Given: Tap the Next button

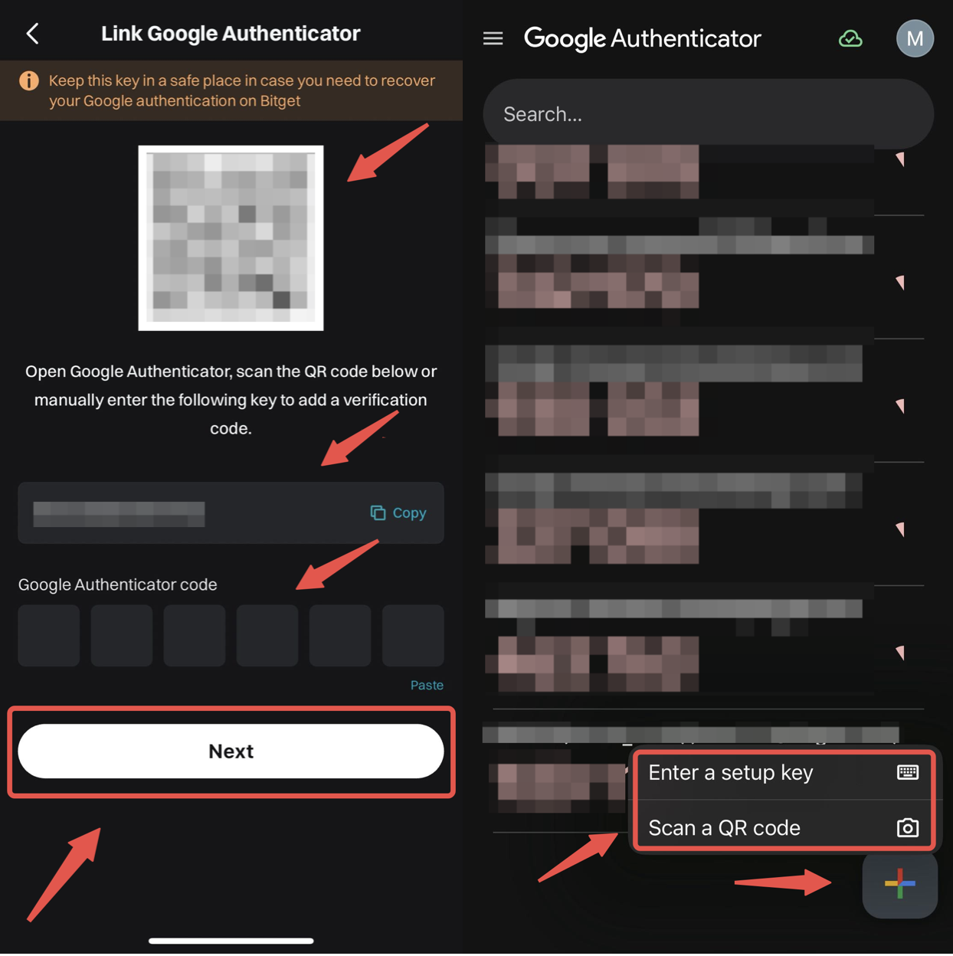Looking at the screenshot, I should 231,751.
